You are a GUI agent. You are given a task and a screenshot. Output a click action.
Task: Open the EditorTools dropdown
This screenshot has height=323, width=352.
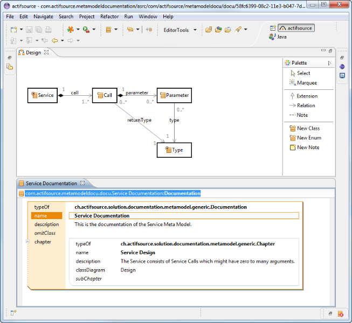click(x=179, y=30)
